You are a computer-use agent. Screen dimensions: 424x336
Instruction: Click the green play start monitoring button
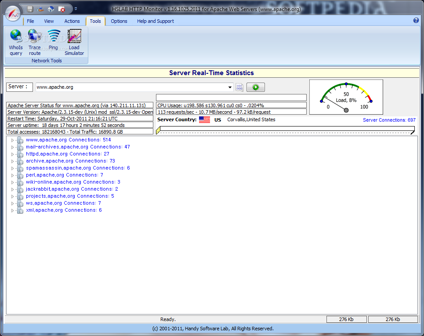(256, 87)
